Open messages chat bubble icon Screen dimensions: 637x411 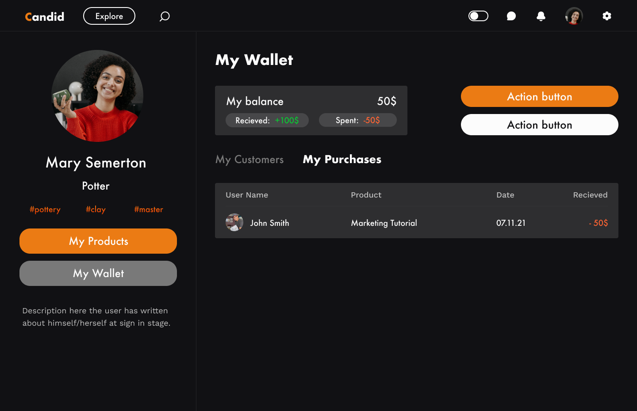coord(511,16)
